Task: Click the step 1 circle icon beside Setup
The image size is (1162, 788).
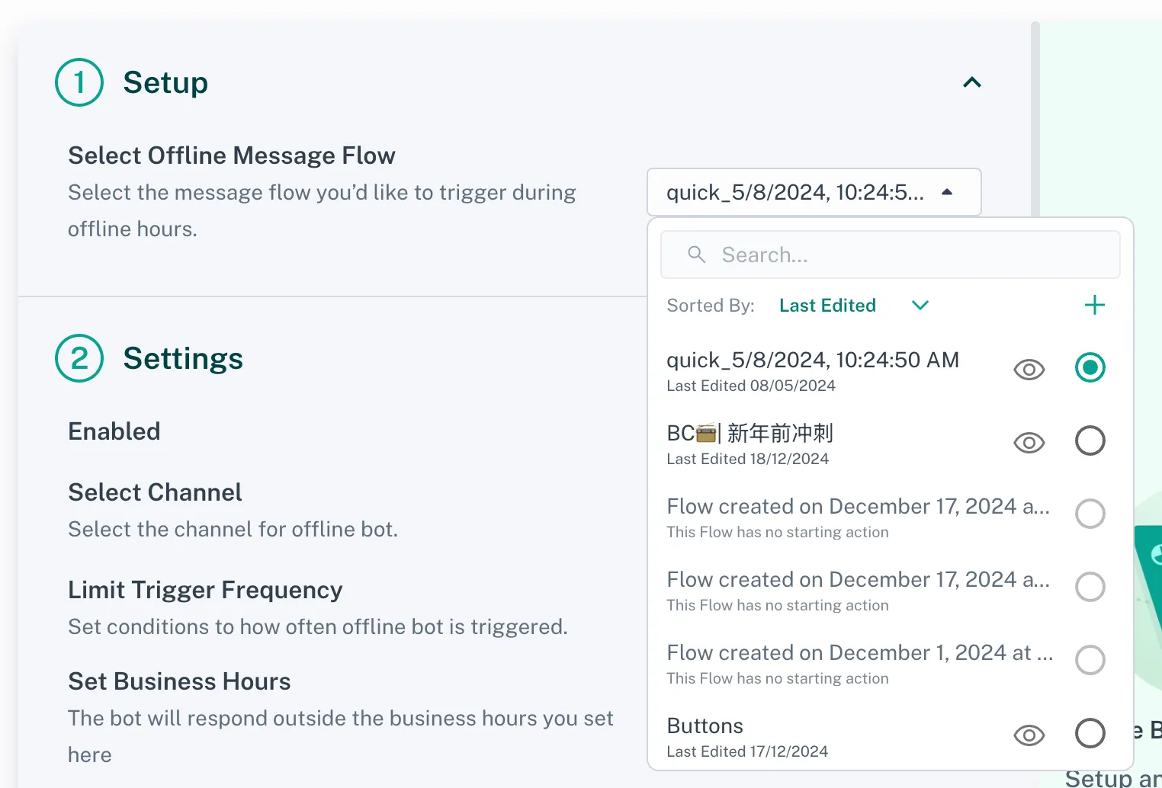Action: 79,82
